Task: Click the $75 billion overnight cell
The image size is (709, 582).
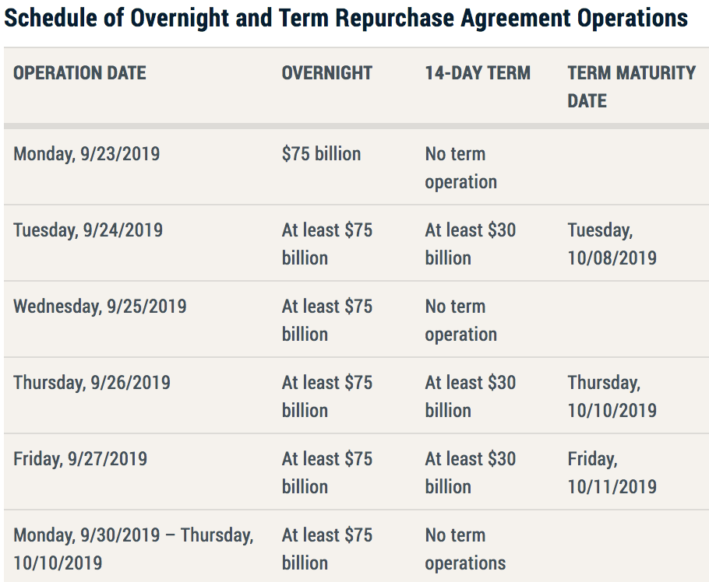Action: coord(321,154)
